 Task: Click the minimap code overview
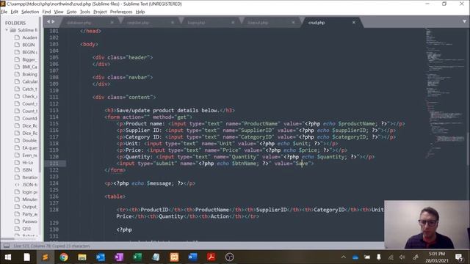pyautogui.click(x=445, y=93)
